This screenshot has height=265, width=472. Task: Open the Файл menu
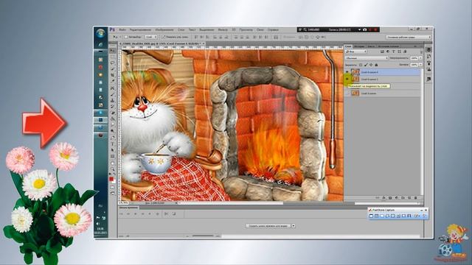122,29
